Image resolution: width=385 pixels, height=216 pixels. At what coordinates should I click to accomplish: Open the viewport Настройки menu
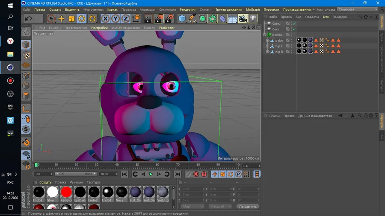click(x=99, y=28)
